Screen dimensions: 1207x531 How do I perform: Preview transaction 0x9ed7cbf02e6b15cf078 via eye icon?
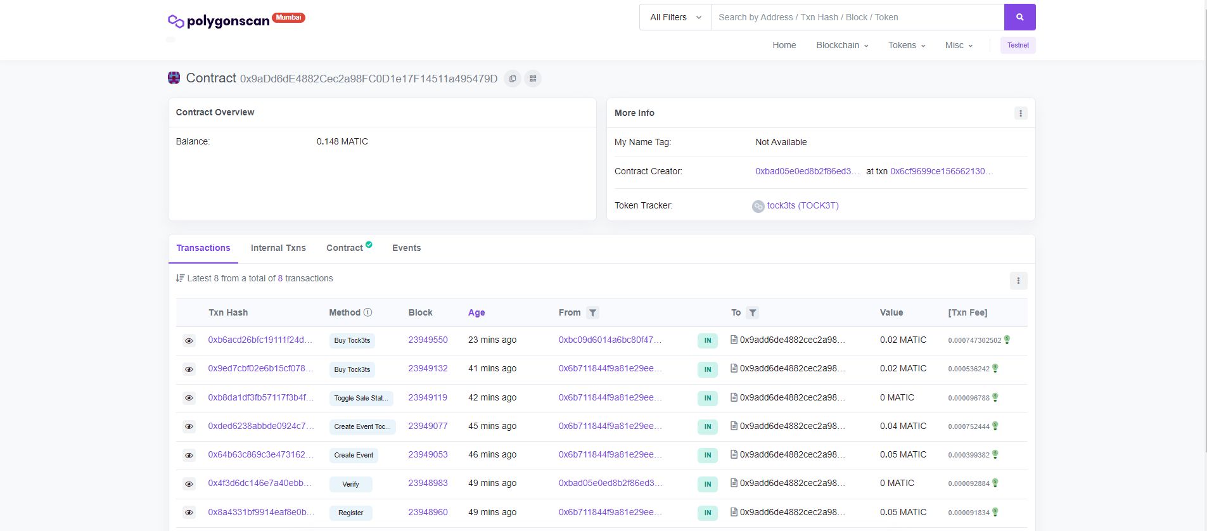point(189,369)
